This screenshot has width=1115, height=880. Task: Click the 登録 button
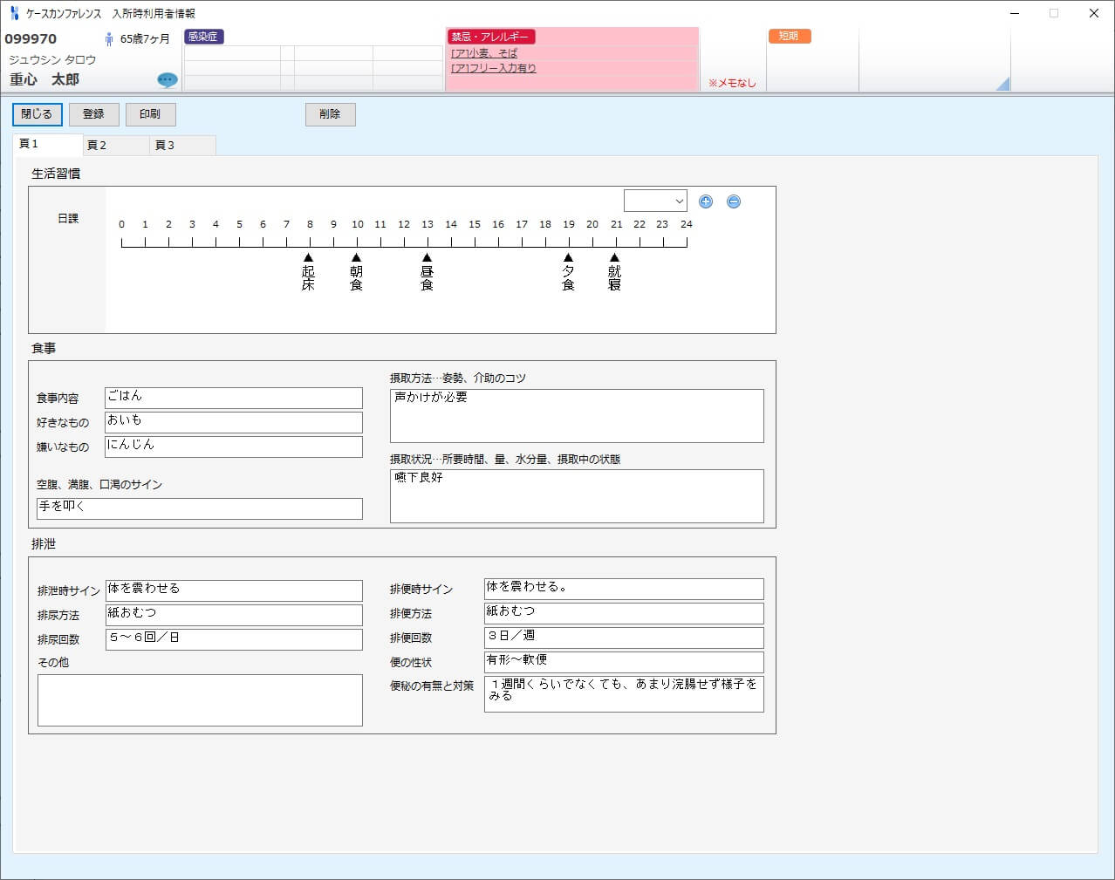[93, 114]
